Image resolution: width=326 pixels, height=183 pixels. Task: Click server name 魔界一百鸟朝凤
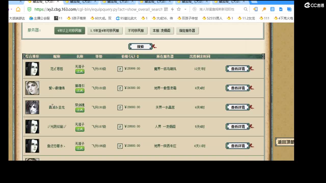(x=165, y=69)
